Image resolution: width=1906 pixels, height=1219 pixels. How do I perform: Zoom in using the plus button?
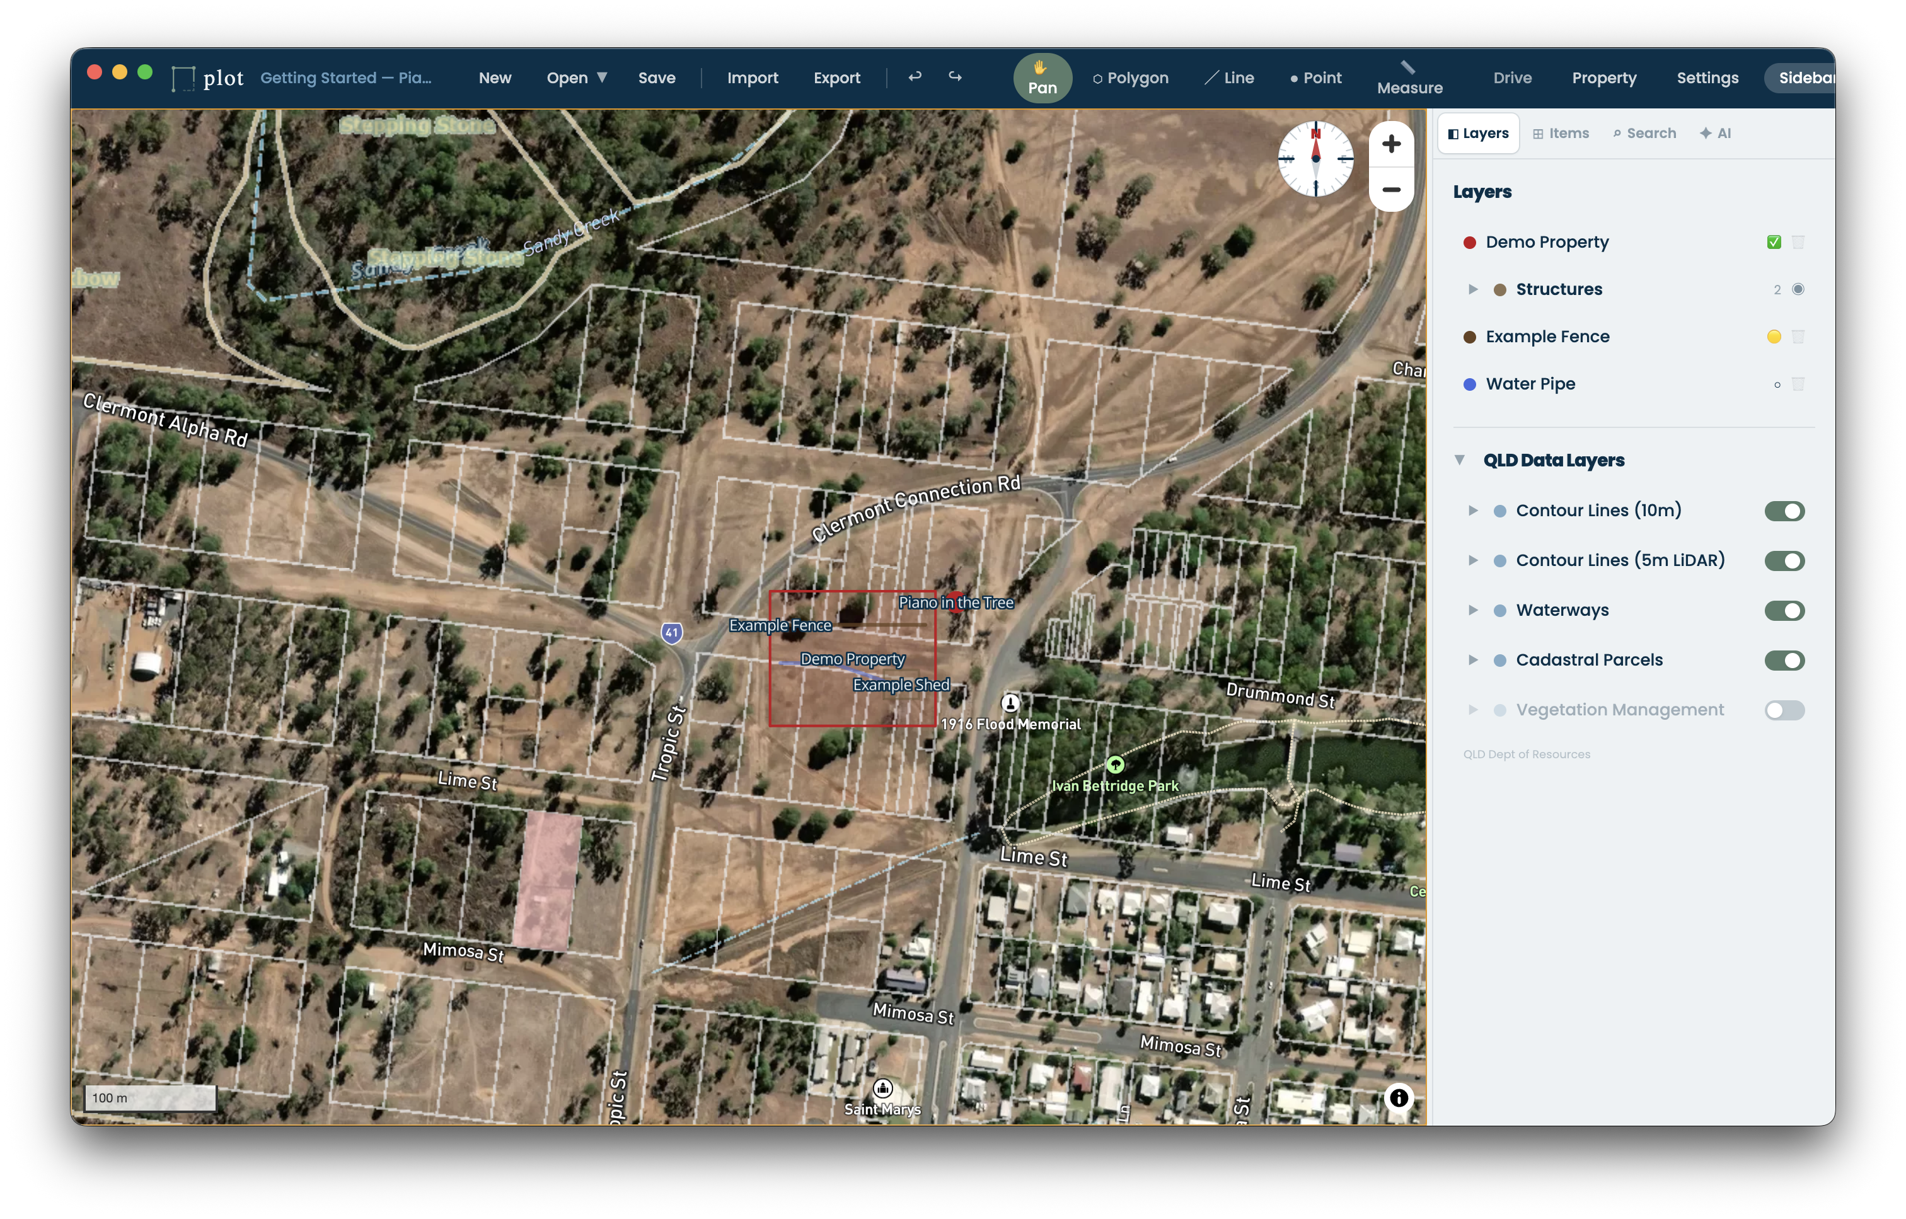pos(1392,144)
